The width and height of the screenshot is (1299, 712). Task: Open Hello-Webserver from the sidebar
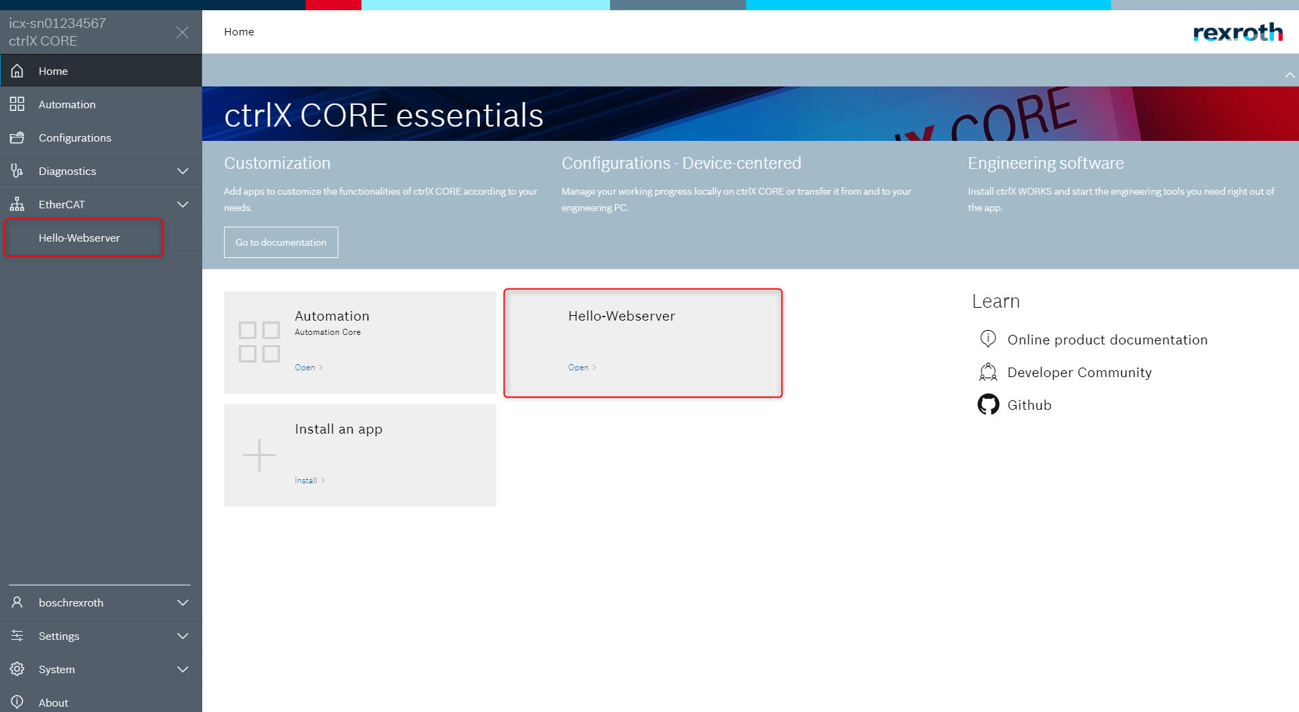pos(79,238)
